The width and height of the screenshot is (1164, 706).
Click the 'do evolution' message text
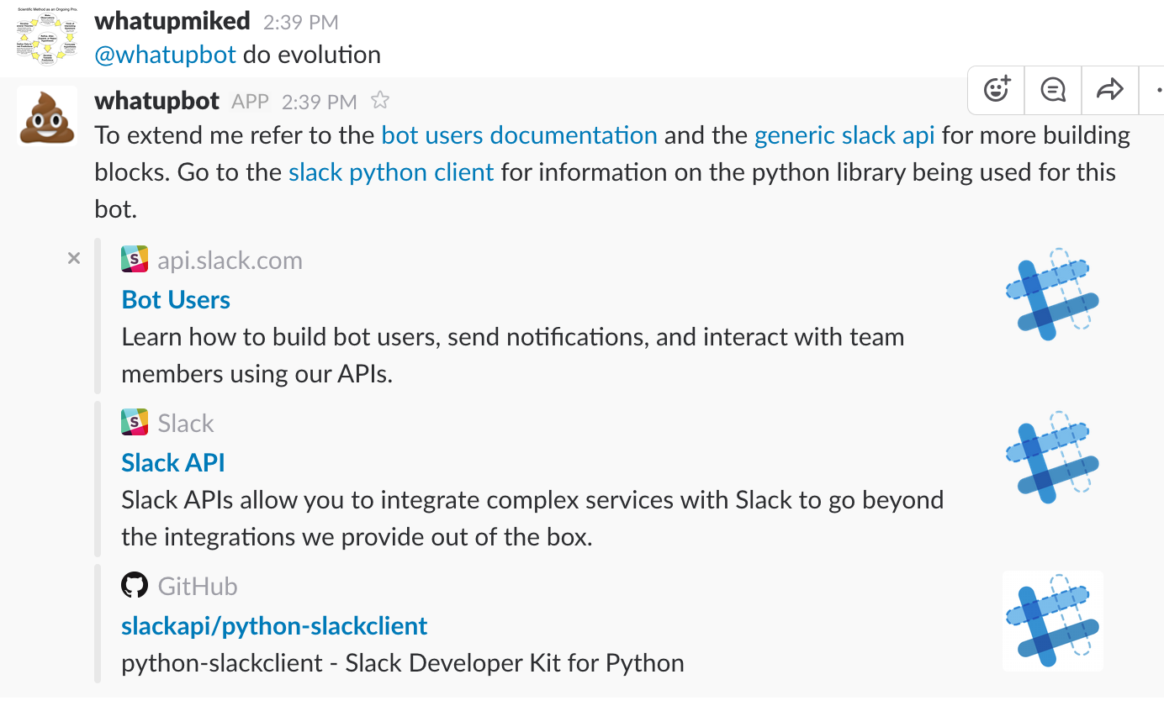[x=312, y=55]
